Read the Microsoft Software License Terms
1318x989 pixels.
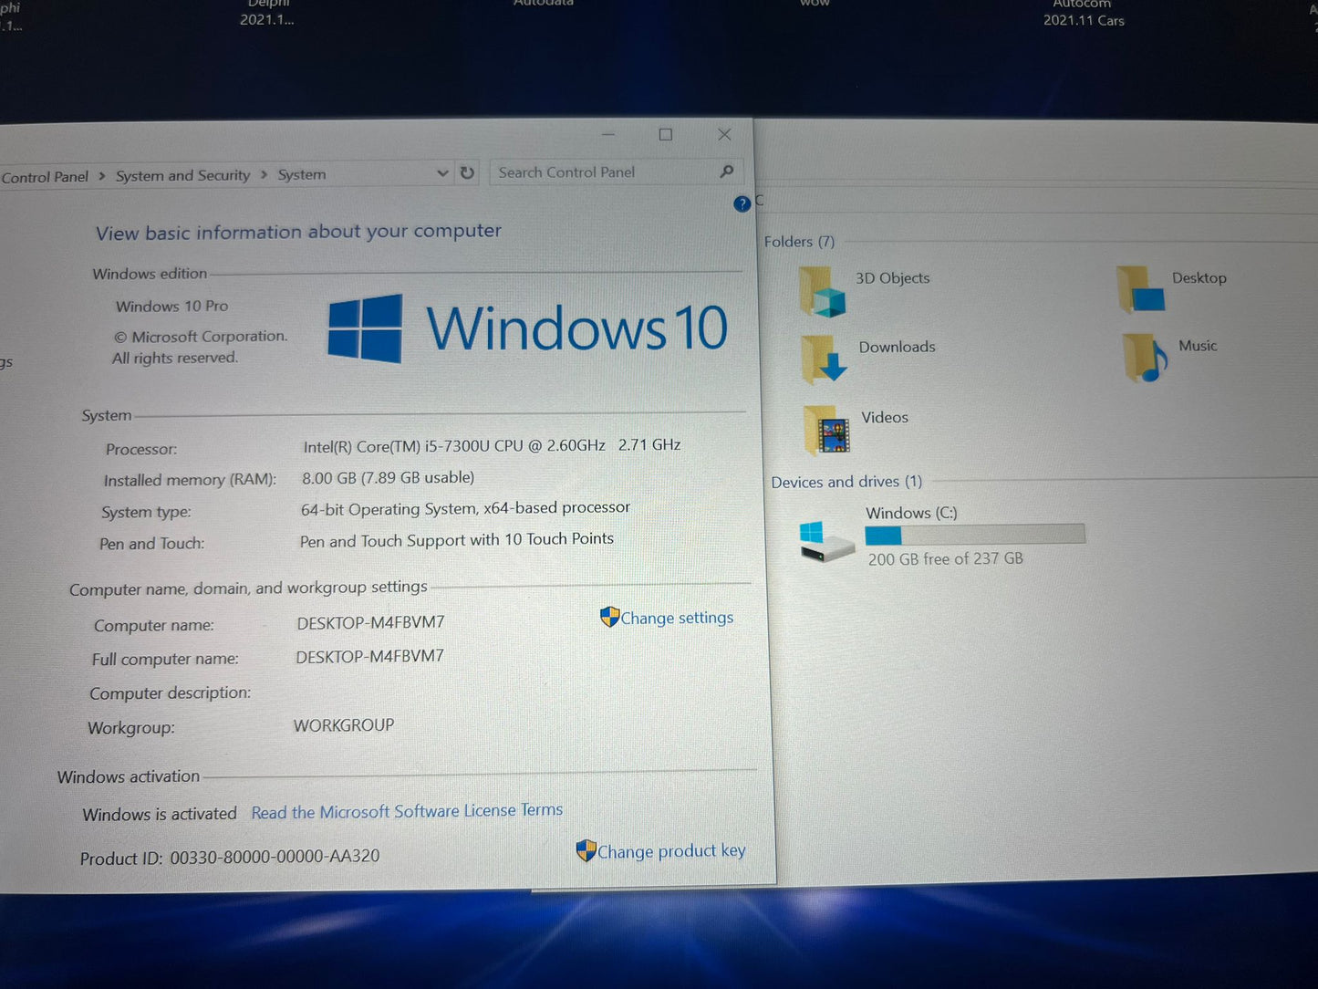407,811
